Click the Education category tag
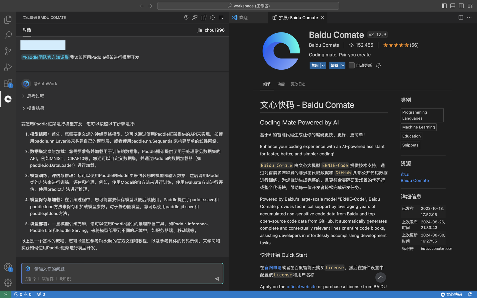Viewport: 477px width, 298px height. pos(411,136)
